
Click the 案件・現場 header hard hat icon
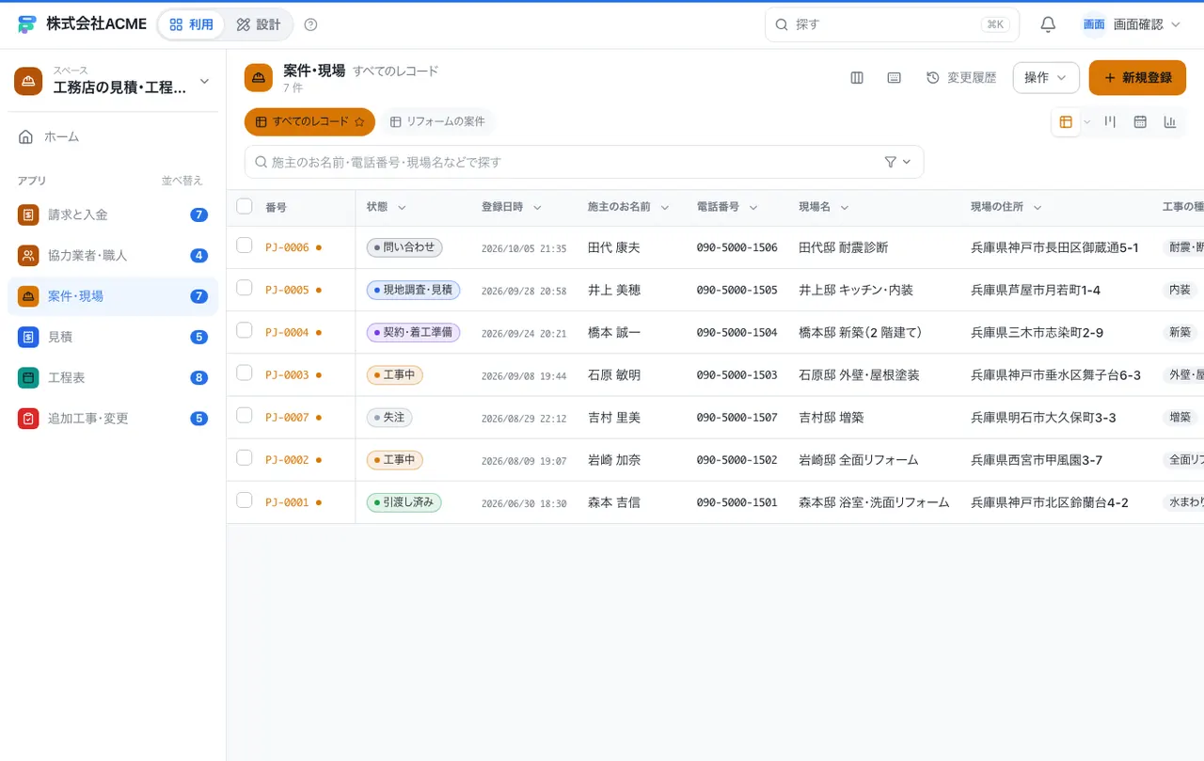(x=259, y=78)
